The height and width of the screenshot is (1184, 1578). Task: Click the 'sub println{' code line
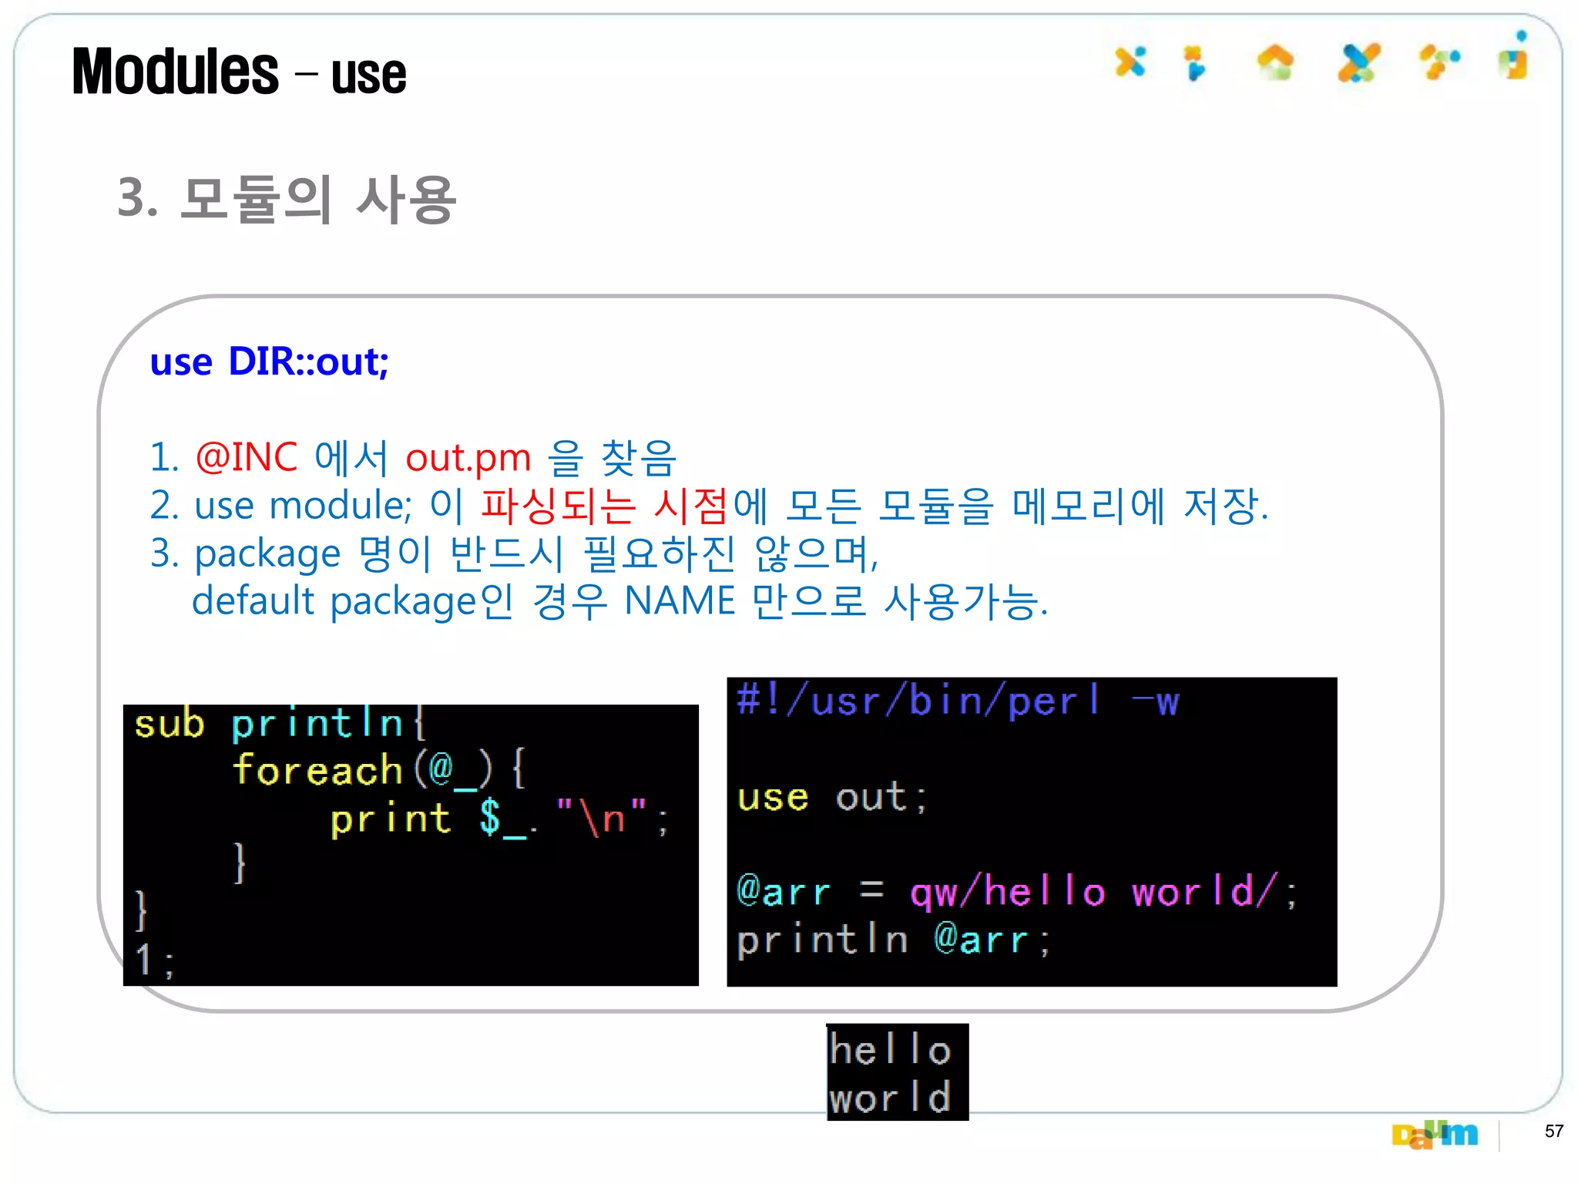[280, 725]
